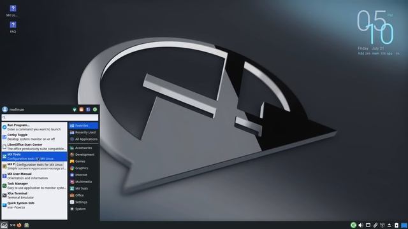
Task: Select the Accessories category
Action: pyautogui.click(x=84, y=148)
